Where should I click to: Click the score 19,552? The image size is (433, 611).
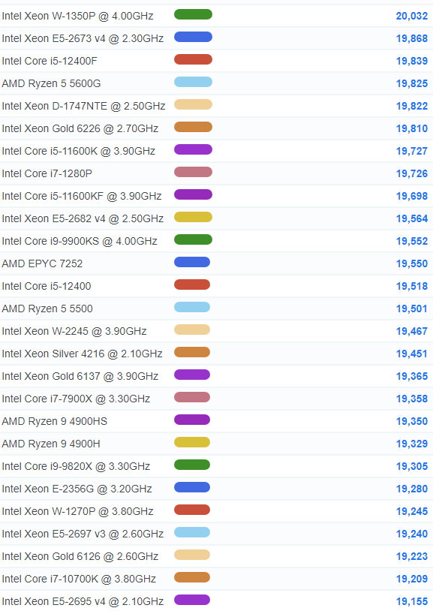pyautogui.click(x=412, y=241)
